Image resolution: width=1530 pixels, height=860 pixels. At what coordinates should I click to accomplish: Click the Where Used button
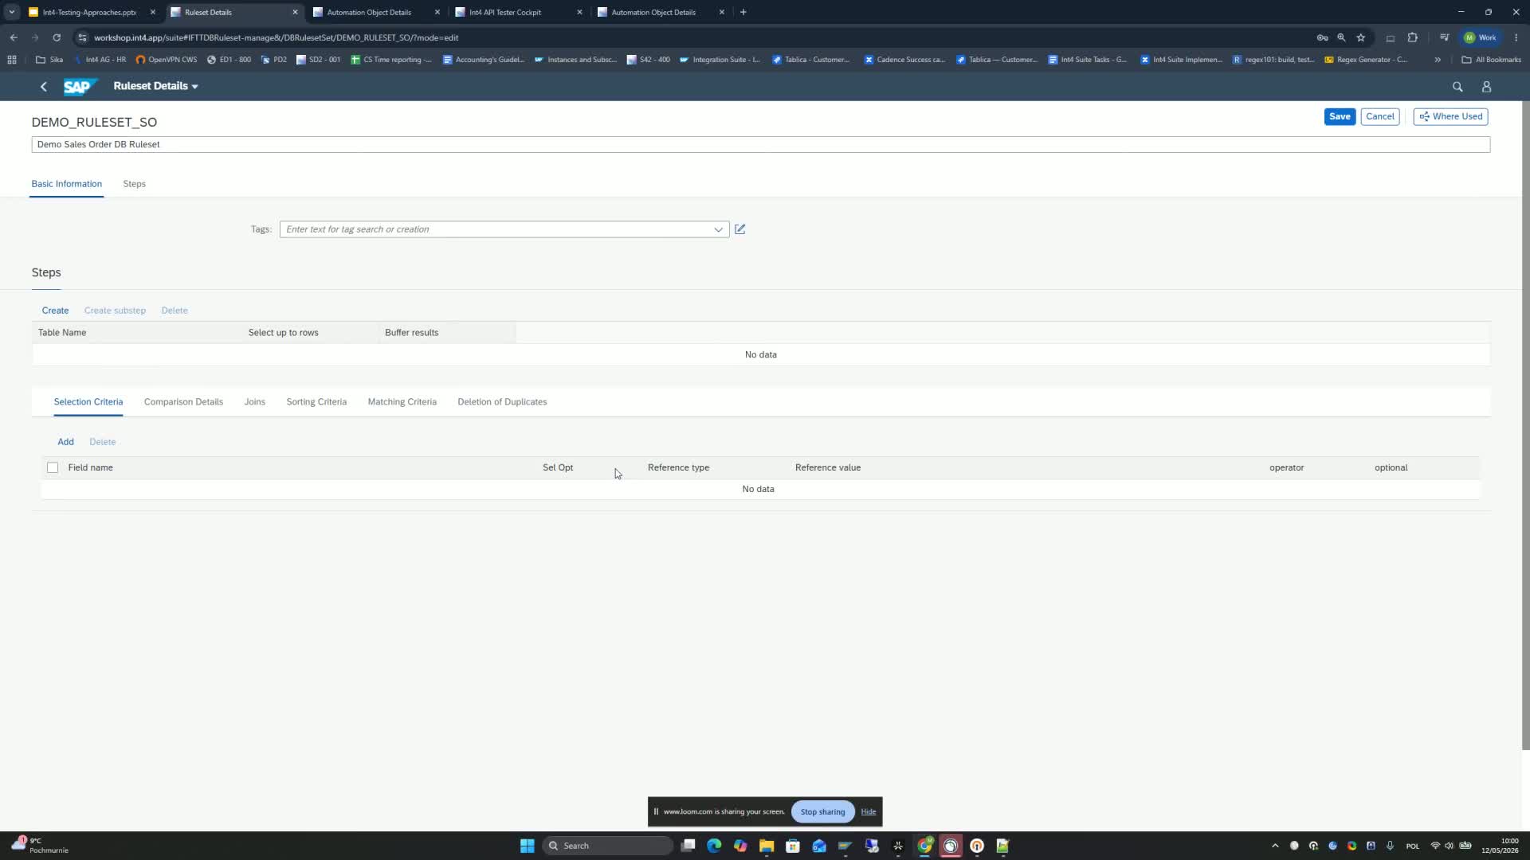pyautogui.click(x=1450, y=116)
